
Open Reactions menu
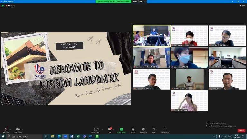[143, 130]
